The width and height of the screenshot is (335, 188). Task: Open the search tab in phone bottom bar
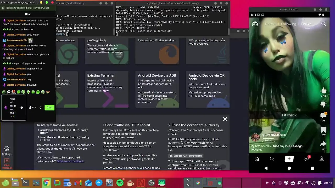coord(272,159)
